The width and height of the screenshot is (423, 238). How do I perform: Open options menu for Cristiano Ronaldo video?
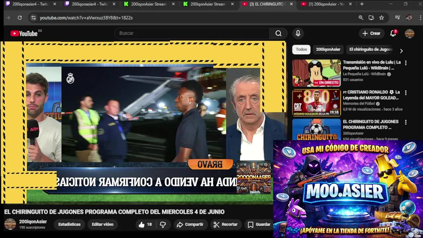(406, 93)
